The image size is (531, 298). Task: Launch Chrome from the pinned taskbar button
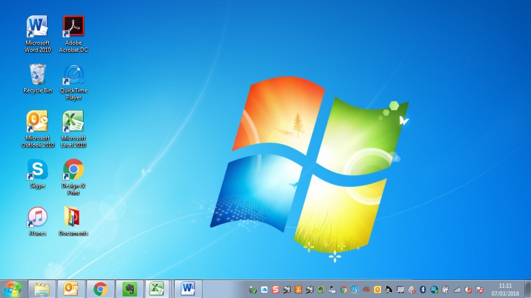coord(100,289)
